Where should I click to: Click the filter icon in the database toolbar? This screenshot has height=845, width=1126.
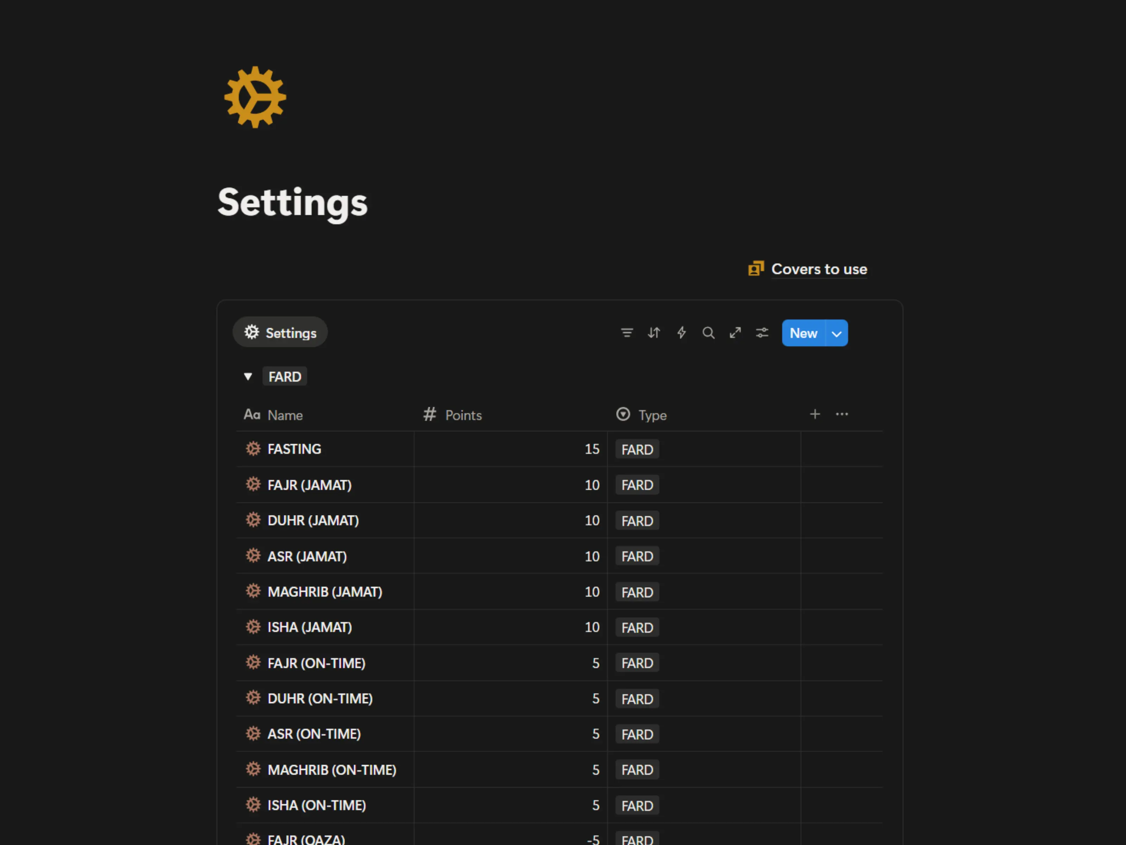(x=627, y=333)
